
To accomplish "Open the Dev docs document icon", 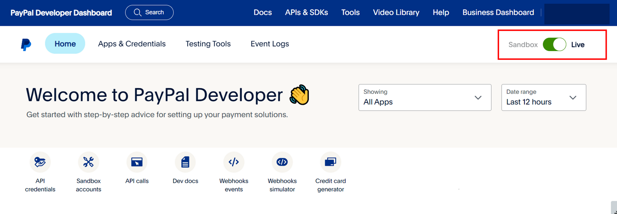I will 185,162.
